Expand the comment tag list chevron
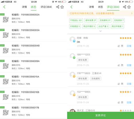Viewport: 134px width, 119px height. coord(100,31)
